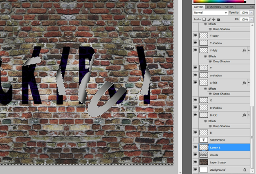256x174 pixels.
Task: Show the hidden SPECKYBOY text layer
Action: (x=195, y=140)
